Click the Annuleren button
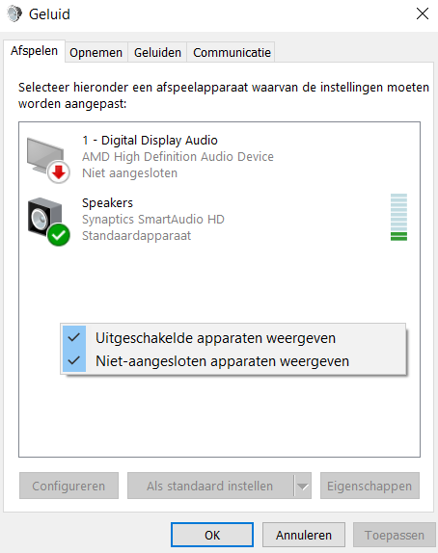The height and width of the screenshot is (553, 438). 304,535
